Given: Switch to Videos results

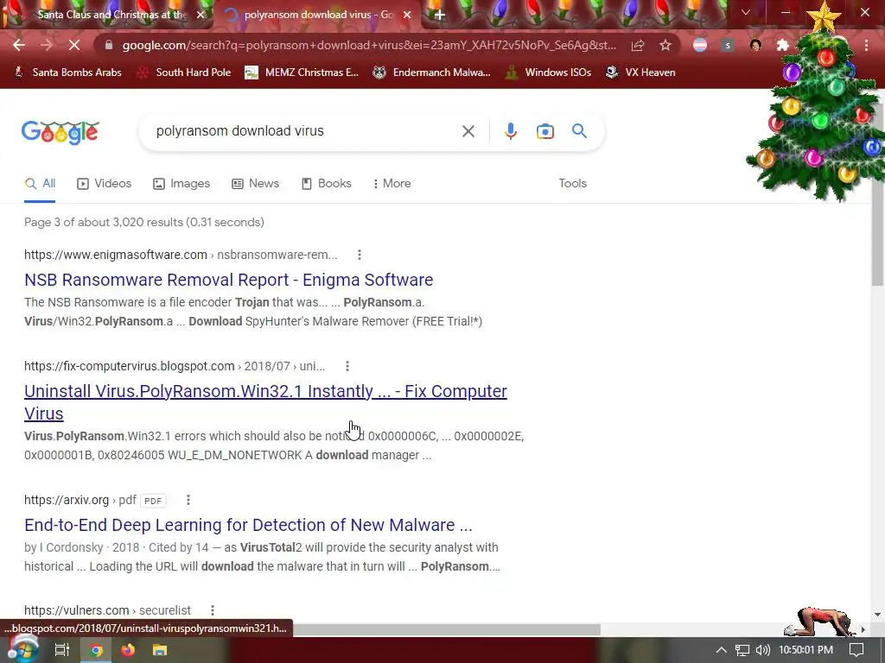Looking at the screenshot, I should (104, 184).
